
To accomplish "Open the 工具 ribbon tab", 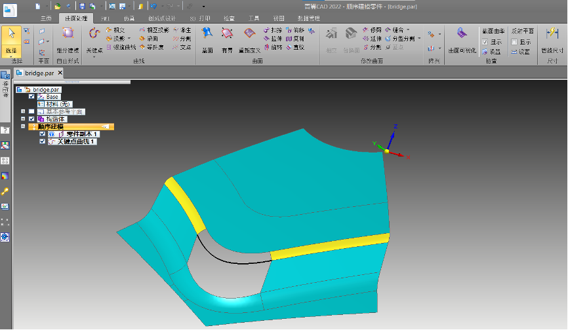I will pyautogui.click(x=253, y=18).
